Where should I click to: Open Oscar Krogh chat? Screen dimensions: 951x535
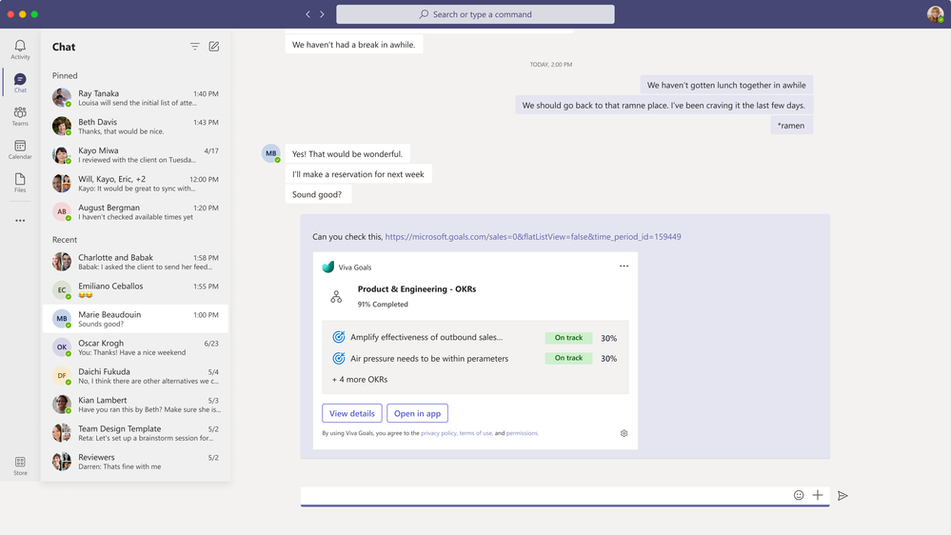pyautogui.click(x=135, y=347)
